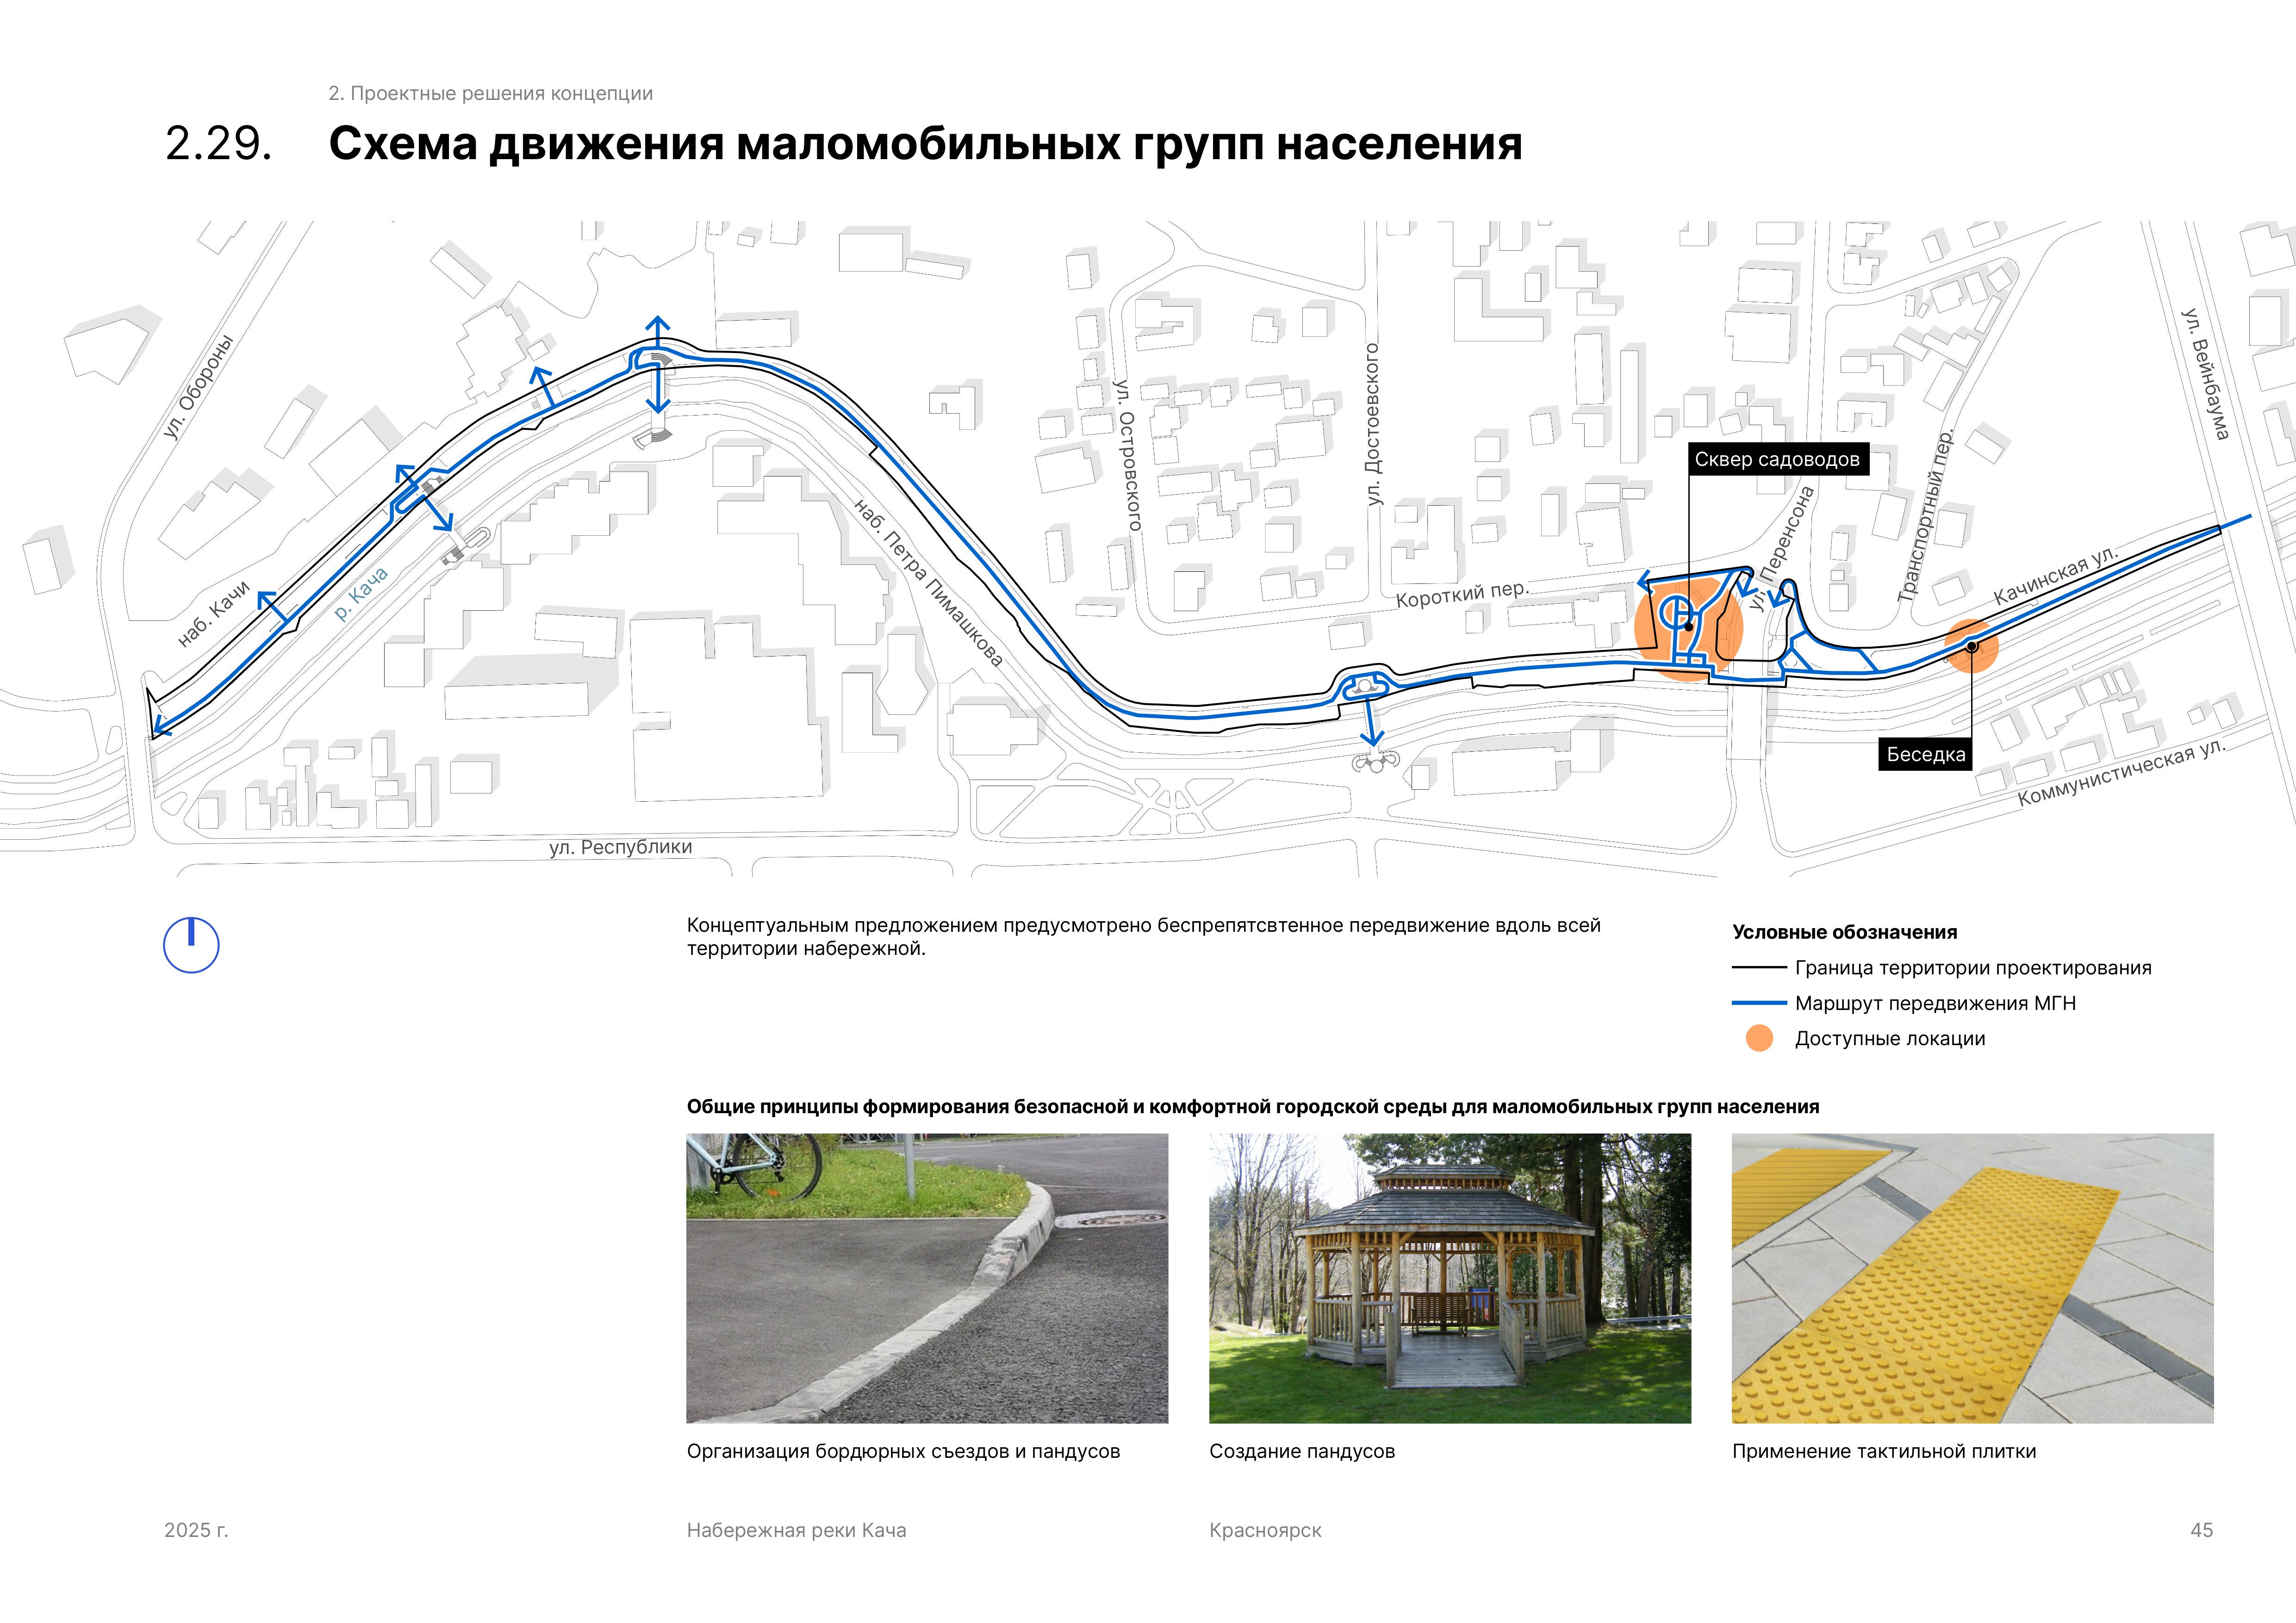Click the 'ул. Республики' street label
The height and width of the screenshot is (1623, 2296).
click(620, 848)
